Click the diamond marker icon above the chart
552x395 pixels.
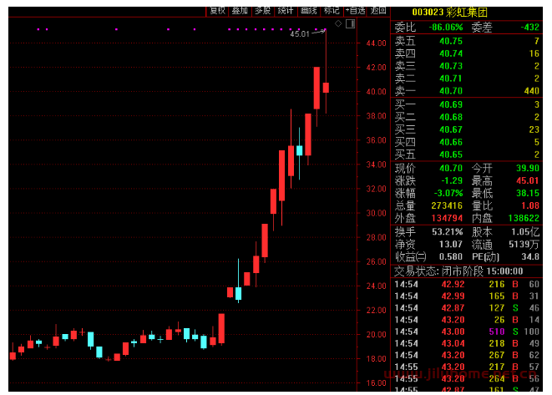coord(338,24)
